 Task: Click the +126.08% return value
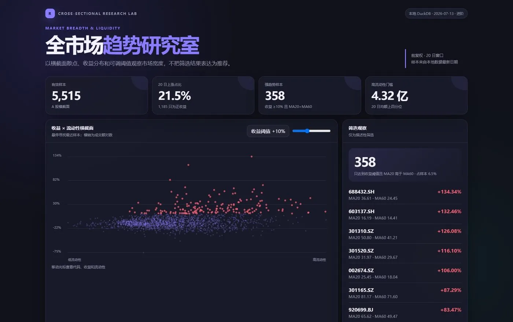pyautogui.click(x=449, y=231)
